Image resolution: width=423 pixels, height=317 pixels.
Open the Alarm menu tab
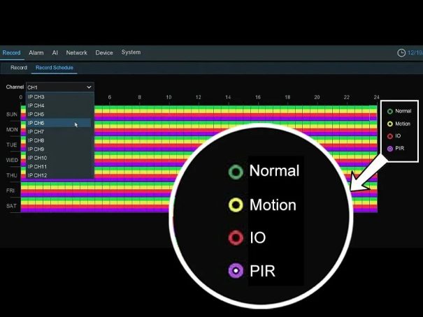(x=36, y=53)
